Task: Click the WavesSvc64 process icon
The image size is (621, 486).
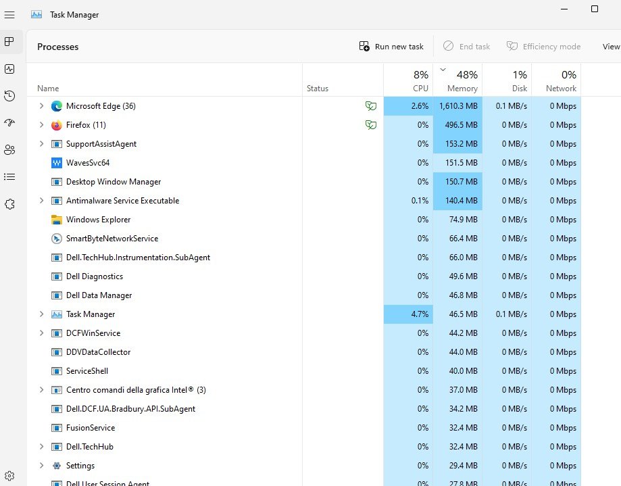Action: tap(57, 163)
